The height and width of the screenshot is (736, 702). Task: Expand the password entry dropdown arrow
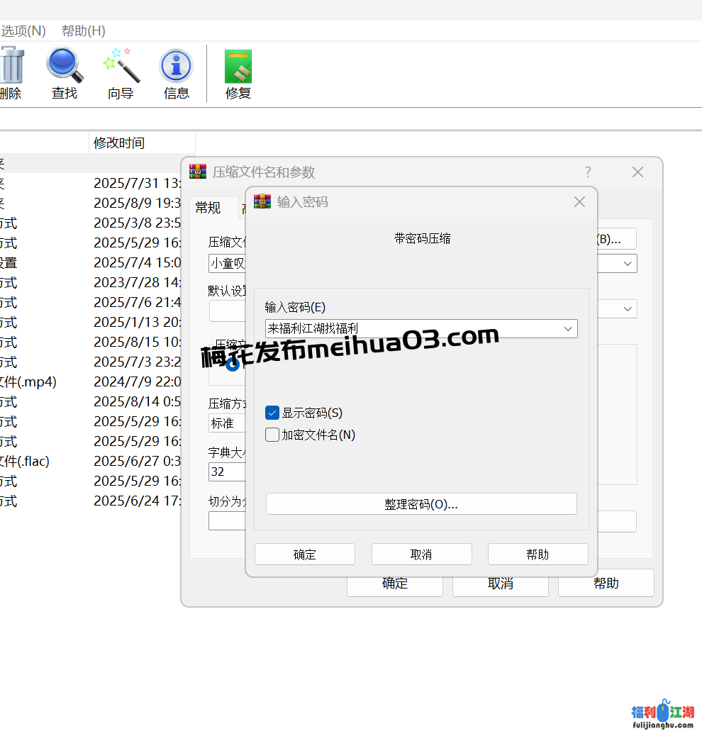[x=567, y=329]
